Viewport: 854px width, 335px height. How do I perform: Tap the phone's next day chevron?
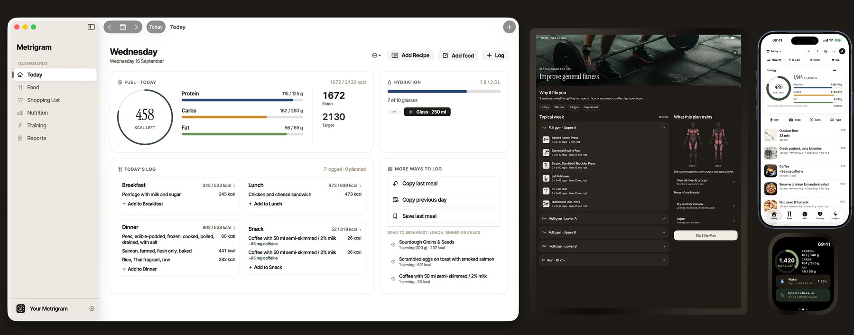[x=817, y=51]
